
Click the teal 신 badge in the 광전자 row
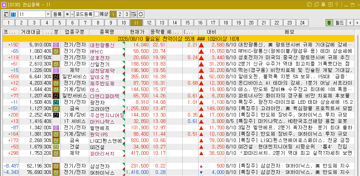pos(56,102)
